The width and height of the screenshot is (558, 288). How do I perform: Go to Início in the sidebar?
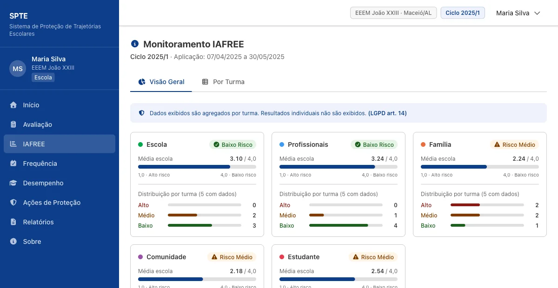click(60, 105)
